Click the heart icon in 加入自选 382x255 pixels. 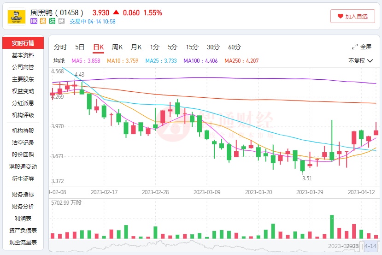coord(341,16)
